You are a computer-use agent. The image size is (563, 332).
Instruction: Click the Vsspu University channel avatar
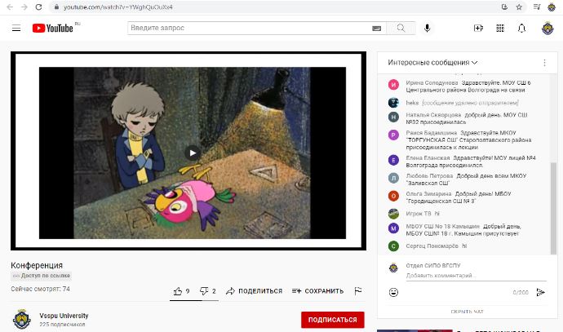pyautogui.click(x=21, y=319)
